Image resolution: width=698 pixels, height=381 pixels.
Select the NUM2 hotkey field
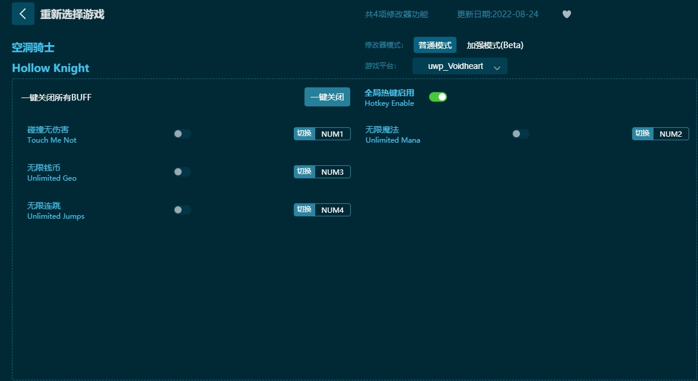671,134
